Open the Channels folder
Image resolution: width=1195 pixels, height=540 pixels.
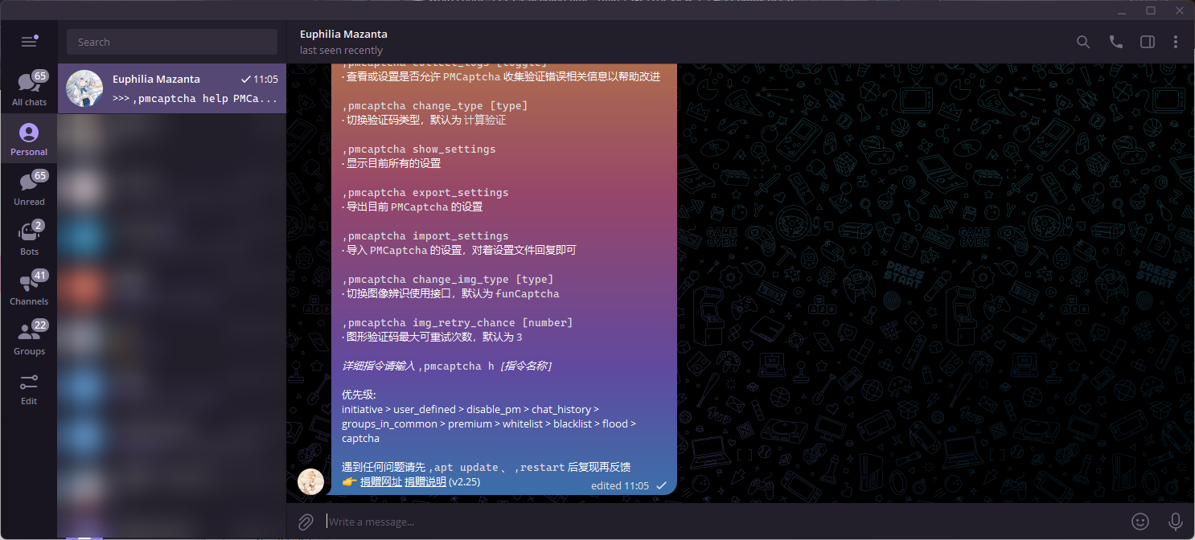click(x=29, y=287)
